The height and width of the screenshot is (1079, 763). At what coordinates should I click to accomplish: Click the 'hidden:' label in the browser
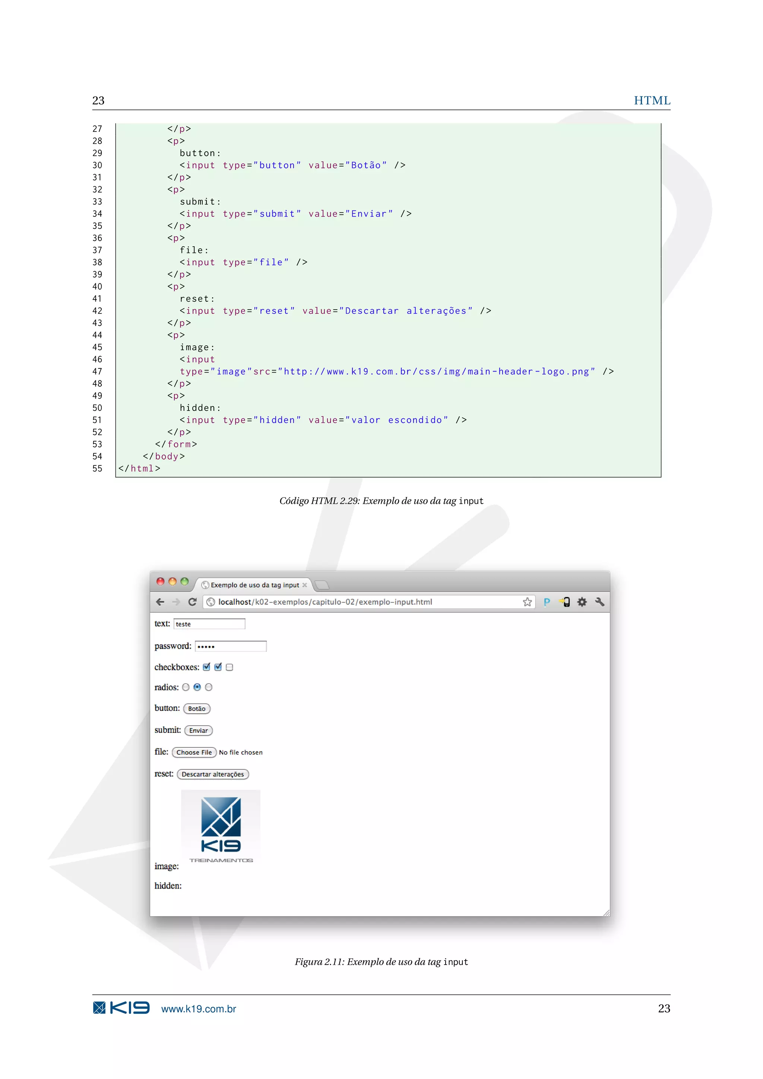(168, 886)
